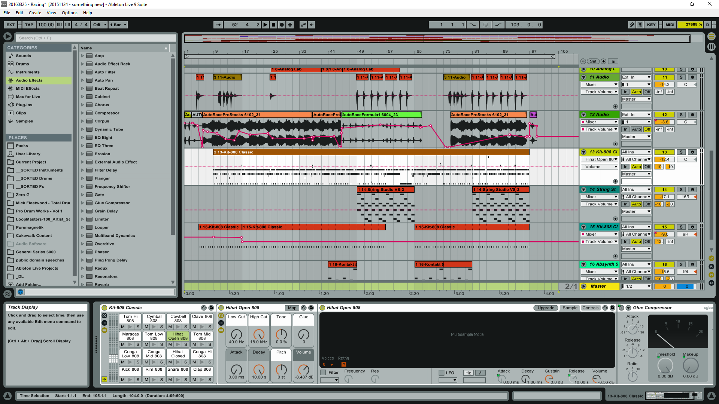Viewport: 719px width, 404px height.
Task: Set track 12 Audio monitor to Auto
Action: [636, 129]
